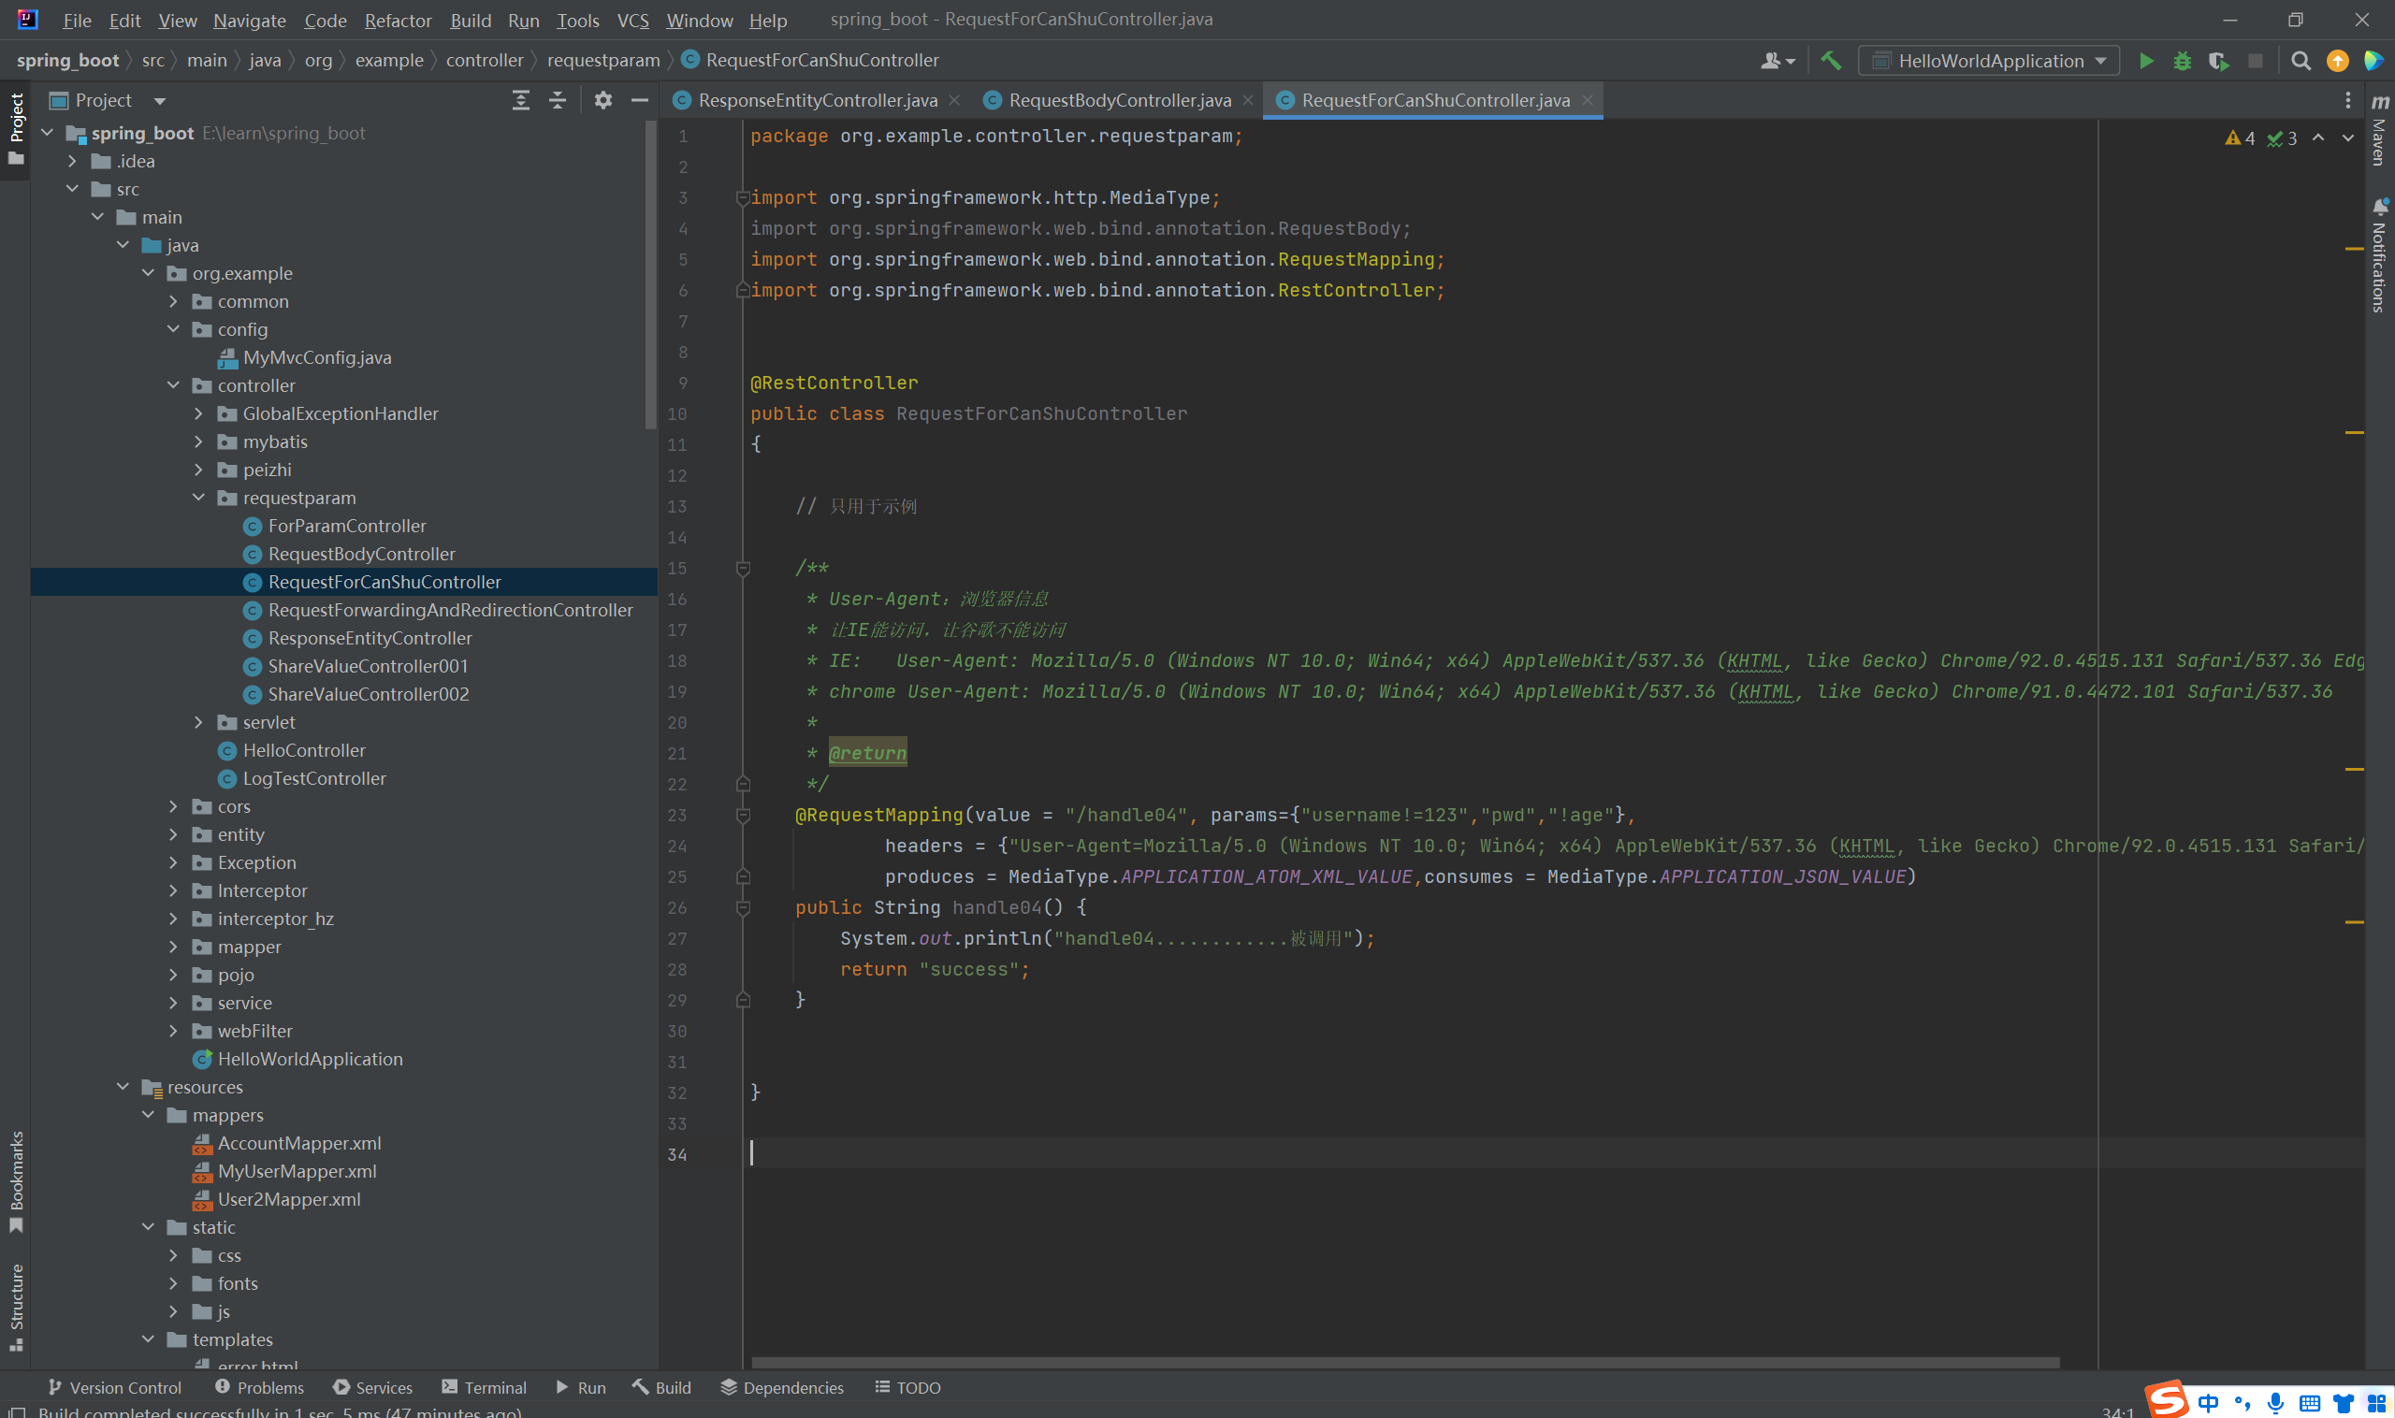Viewport: 2395px width, 1418px height.
Task: Switch to RequestBodyController.java tab
Action: point(1119,100)
